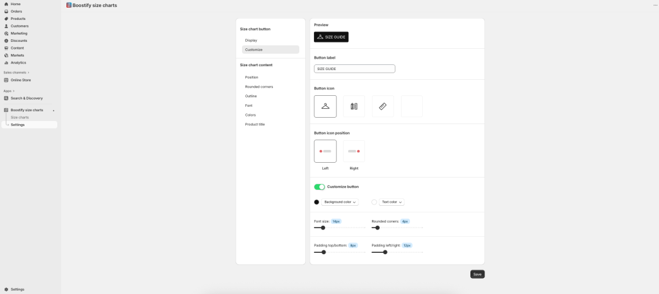Click the Settings gear icon at bottom

pyautogui.click(x=6, y=289)
